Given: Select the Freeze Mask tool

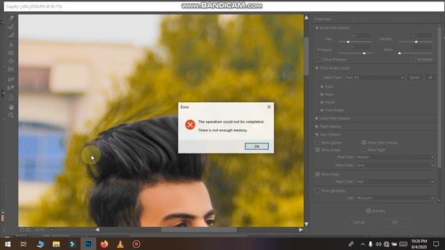Looking at the screenshot, I should click(11, 80).
